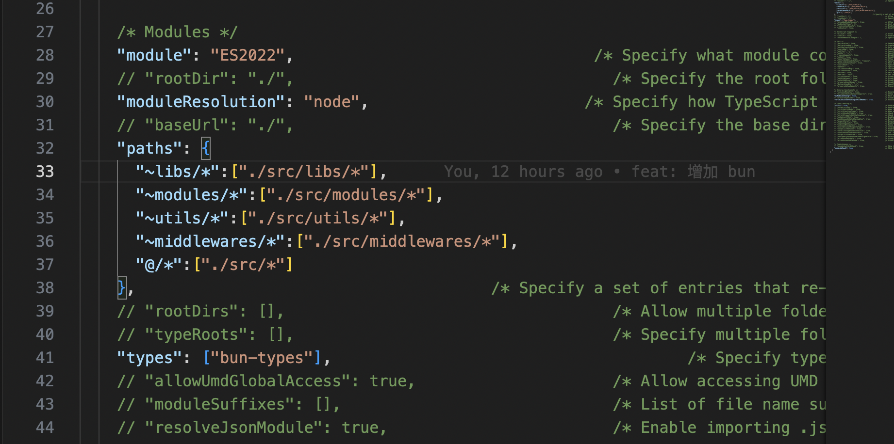Click the "~utils/*" path key
This screenshot has width=894, height=444.
tap(182, 218)
